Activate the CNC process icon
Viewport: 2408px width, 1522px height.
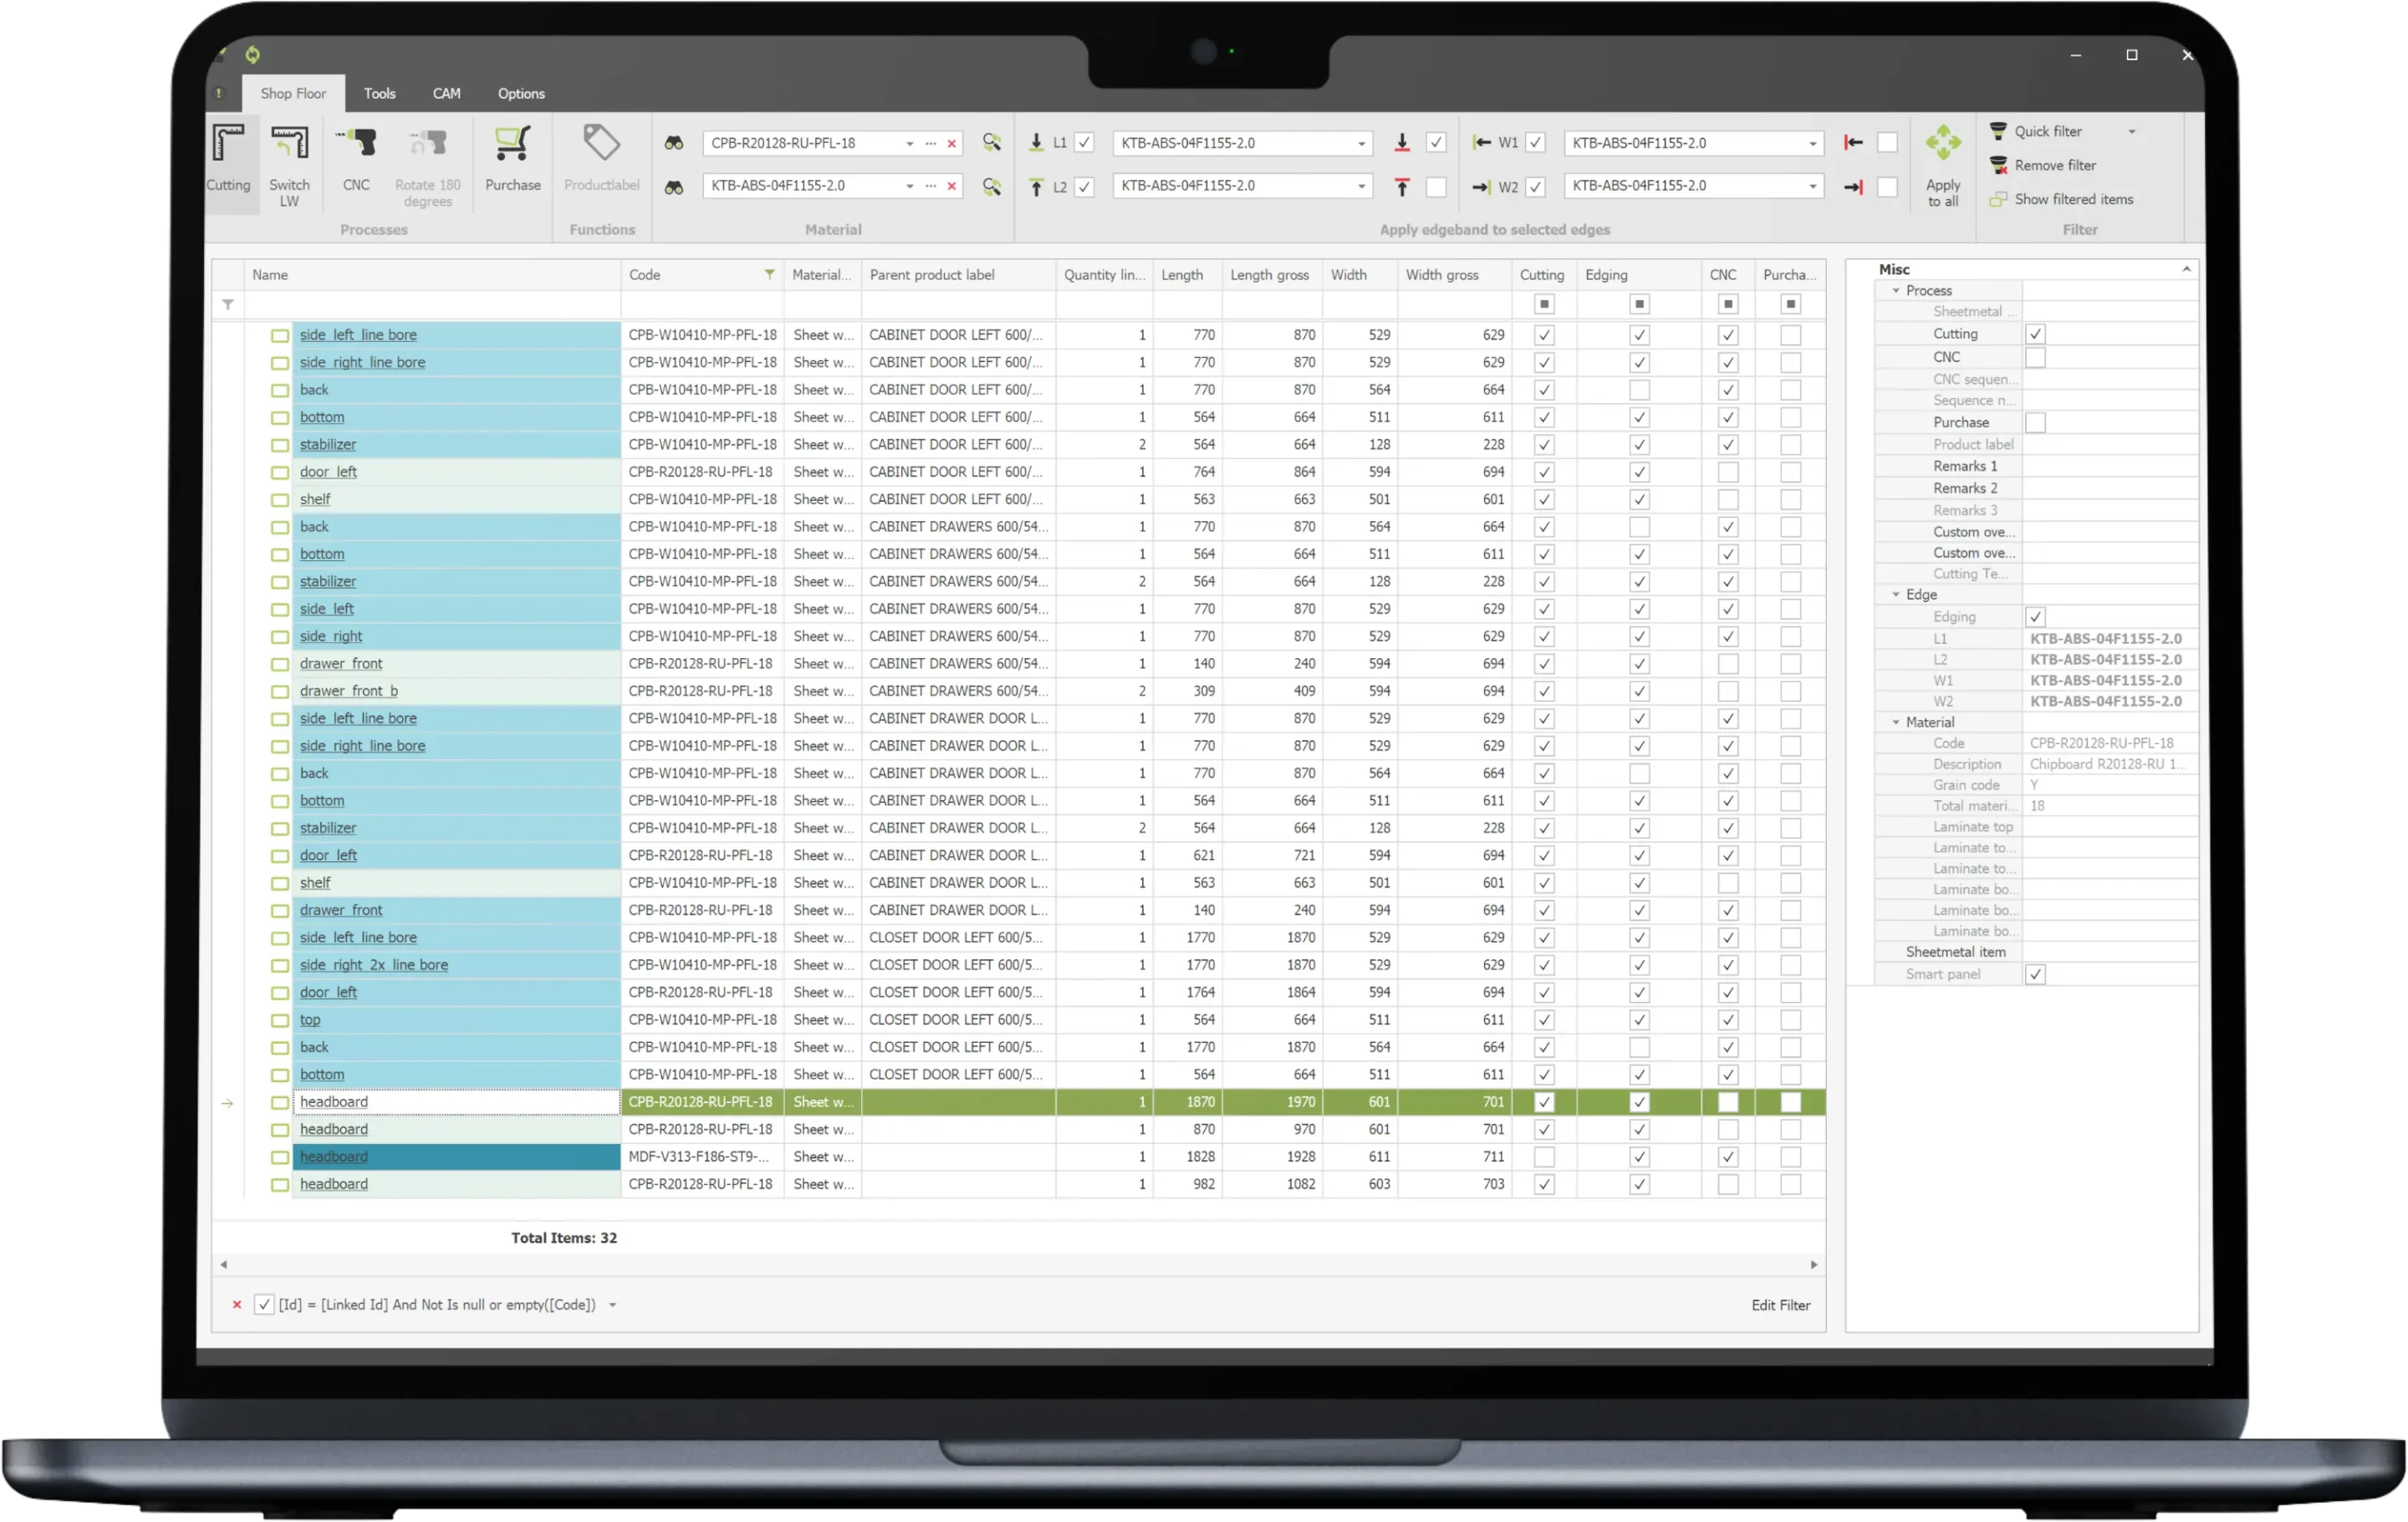pyautogui.click(x=356, y=145)
